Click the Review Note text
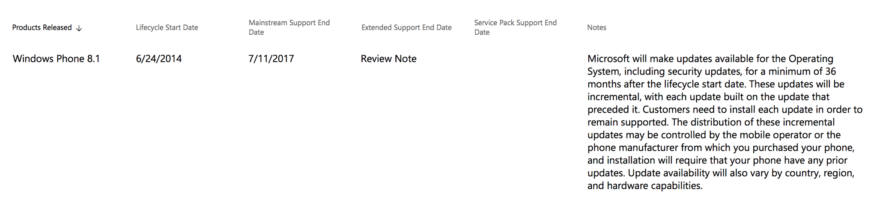The height and width of the screenshot is (214, 871). [388, 59]
